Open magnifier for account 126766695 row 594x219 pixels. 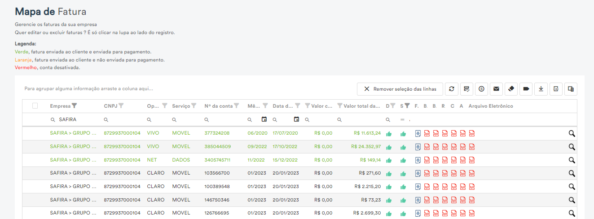572,214
